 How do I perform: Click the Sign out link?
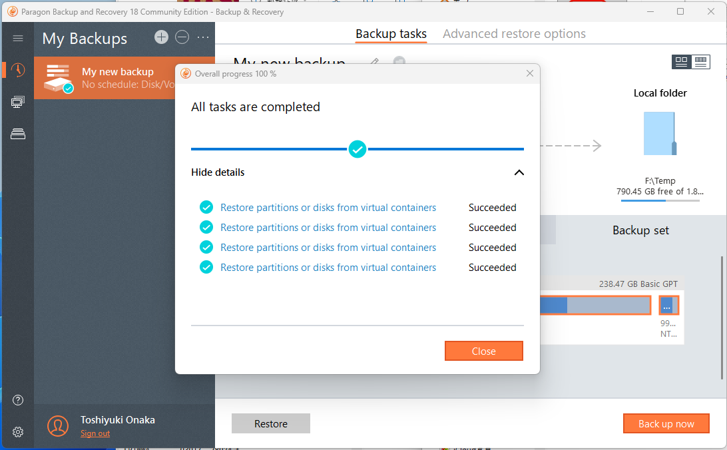95,433
